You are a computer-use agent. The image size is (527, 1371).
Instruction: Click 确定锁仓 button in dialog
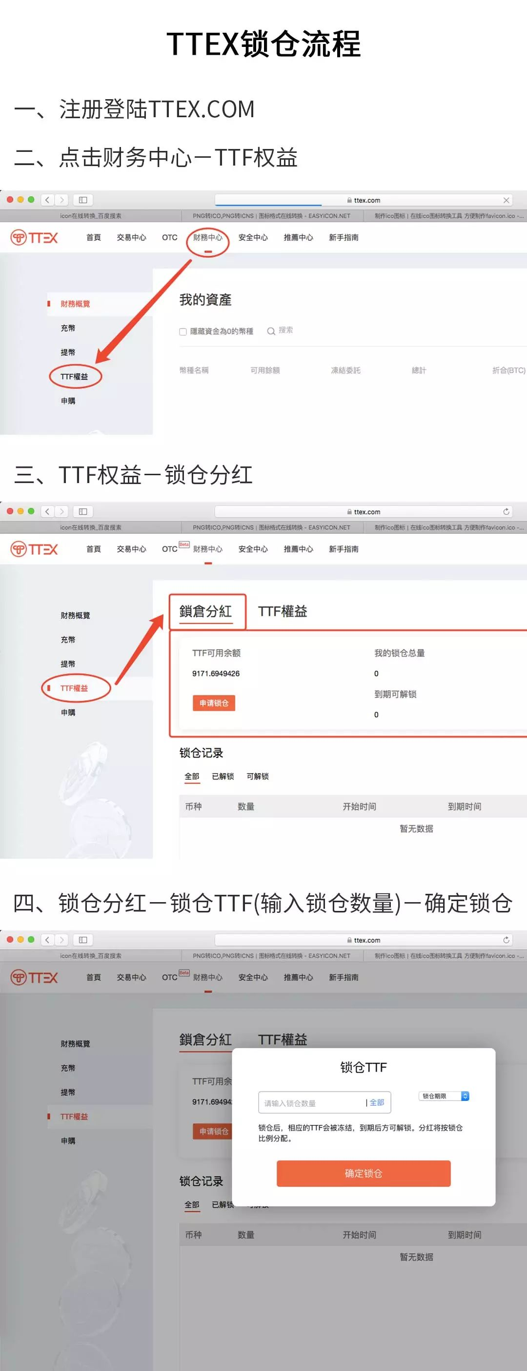364,1174
